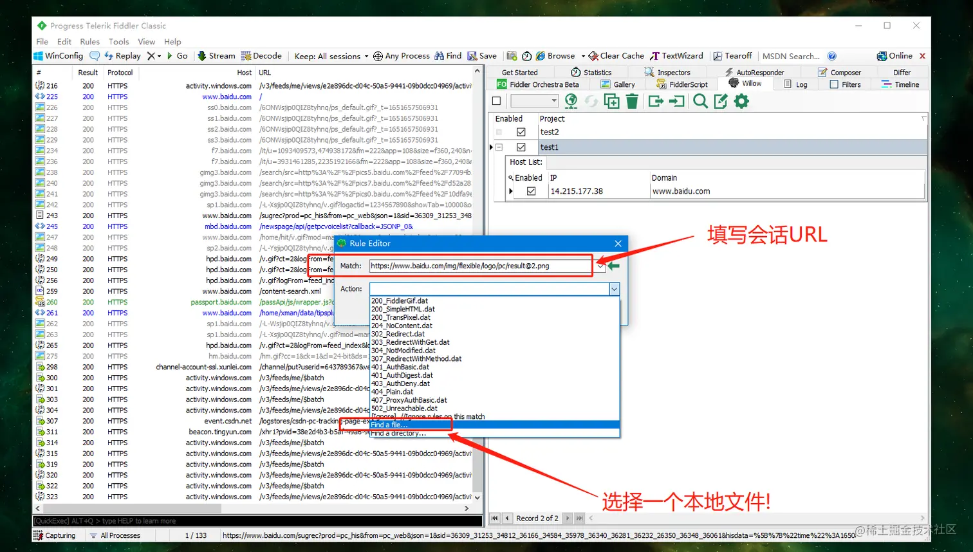Clear Cache from the toolbar
Image resolution: width=973 pixels, height=552 pixels.
616,56
